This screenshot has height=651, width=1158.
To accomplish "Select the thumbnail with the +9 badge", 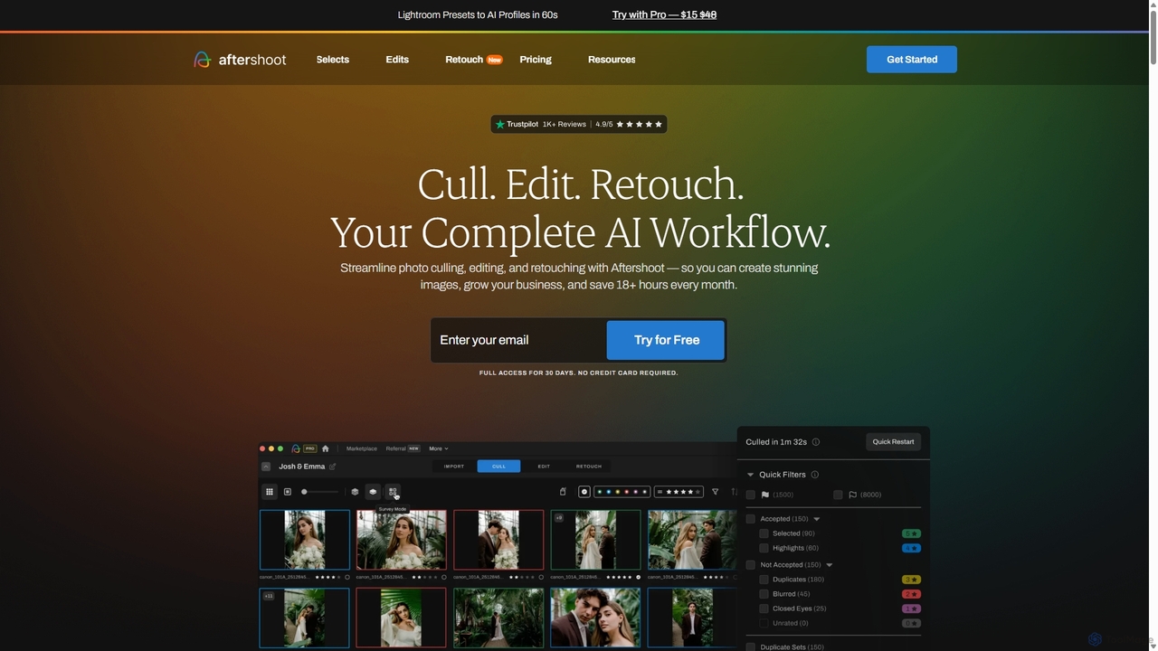I will click(x=595, y=540).
